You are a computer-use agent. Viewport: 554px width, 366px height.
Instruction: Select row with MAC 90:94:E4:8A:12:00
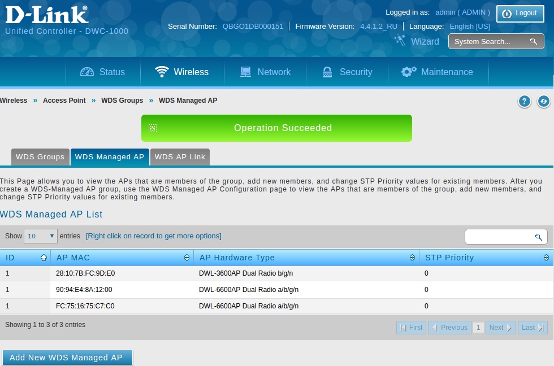point(84,290)
